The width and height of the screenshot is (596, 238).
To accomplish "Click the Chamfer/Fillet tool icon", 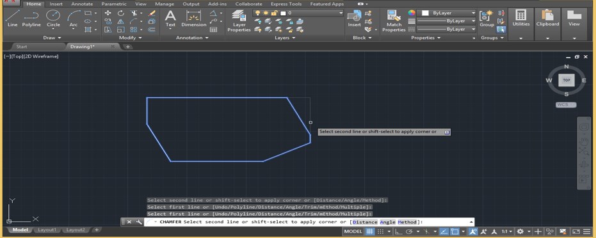I will tap(133, 21).
